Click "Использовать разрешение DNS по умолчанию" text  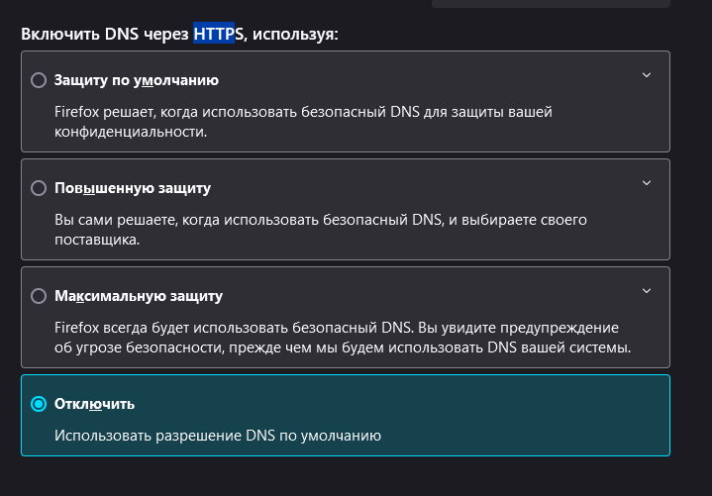coord(218,435)
